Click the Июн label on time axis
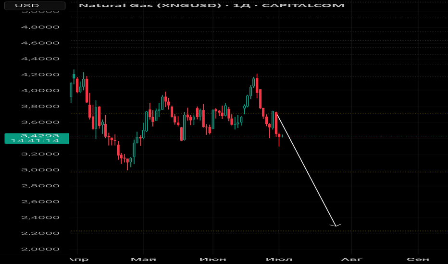 click(x=213, y=259)
